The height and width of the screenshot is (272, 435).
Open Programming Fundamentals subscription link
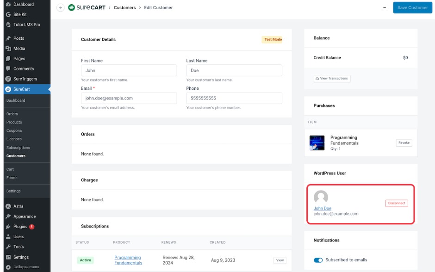coord(128,260)
